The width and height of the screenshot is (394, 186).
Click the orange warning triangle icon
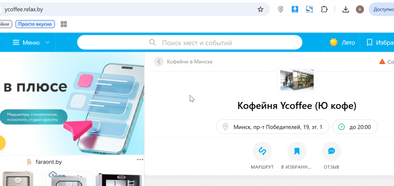coord(382,61)
